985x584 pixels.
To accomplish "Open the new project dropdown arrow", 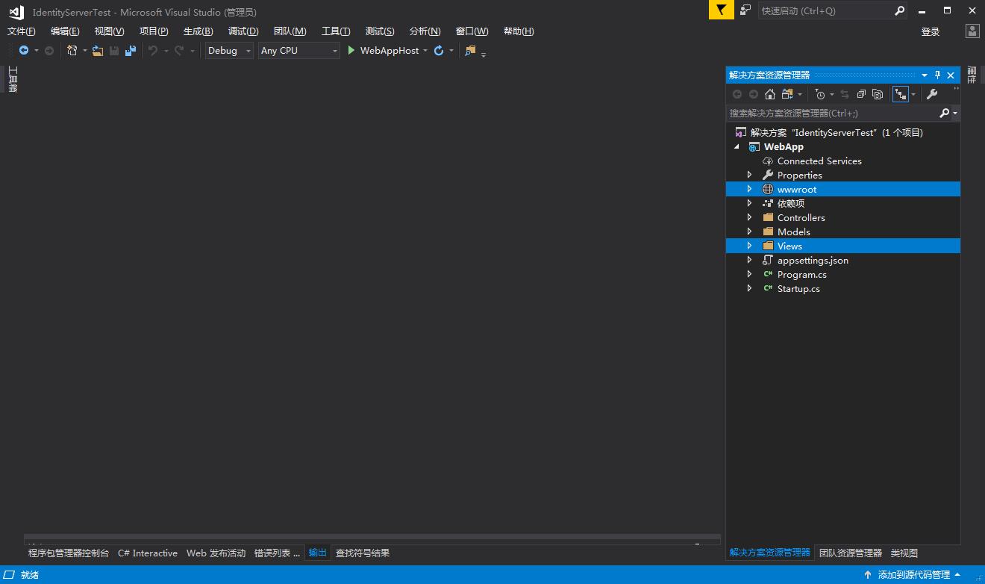I will pyautogui.click(x=84, y=51).
